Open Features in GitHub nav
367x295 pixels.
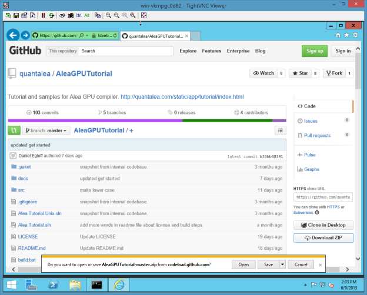(x=212, y=51)
